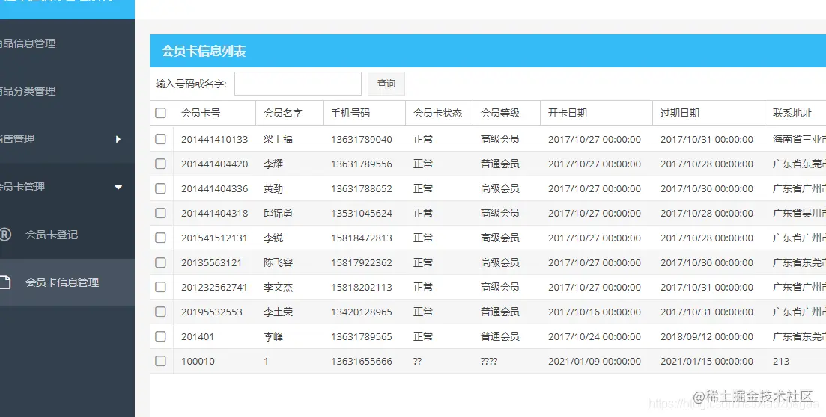This screenshot has height=417, width=826.
Task: Click card number 201441404420
Action: click(x=214, y=164)
